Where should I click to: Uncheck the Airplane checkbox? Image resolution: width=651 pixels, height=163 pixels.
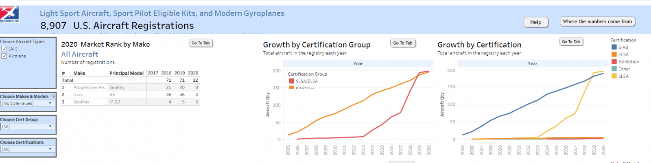click(4, 56)
